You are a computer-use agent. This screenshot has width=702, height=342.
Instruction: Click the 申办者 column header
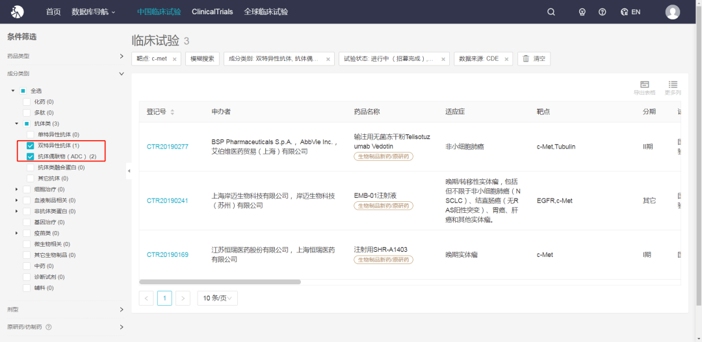(x=221, y=112)
